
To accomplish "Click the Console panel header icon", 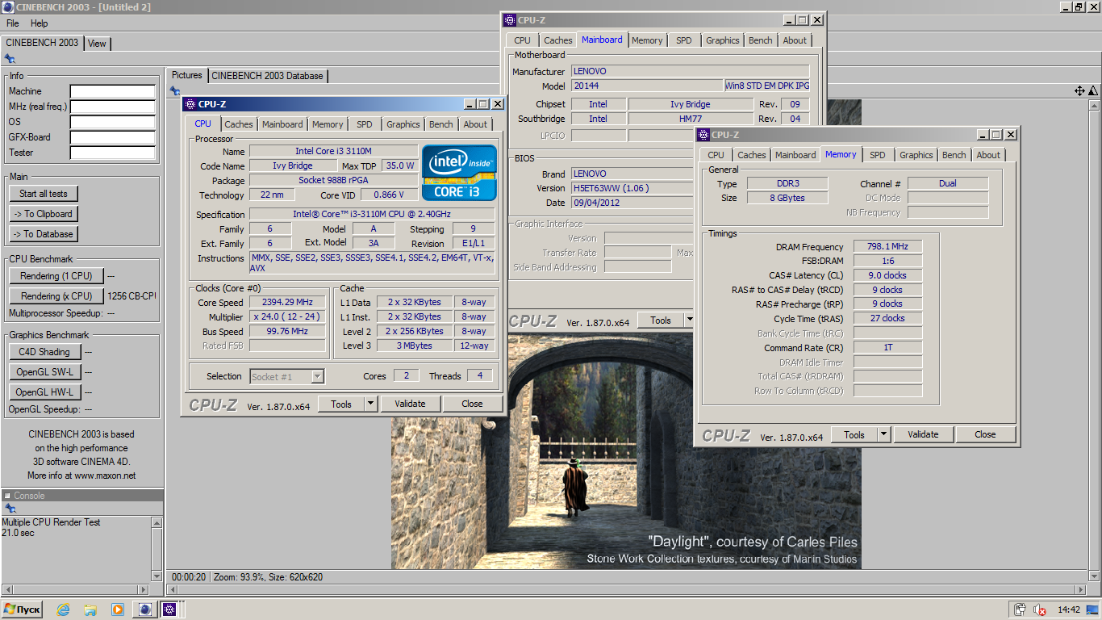I will click(x=7, y=496).
